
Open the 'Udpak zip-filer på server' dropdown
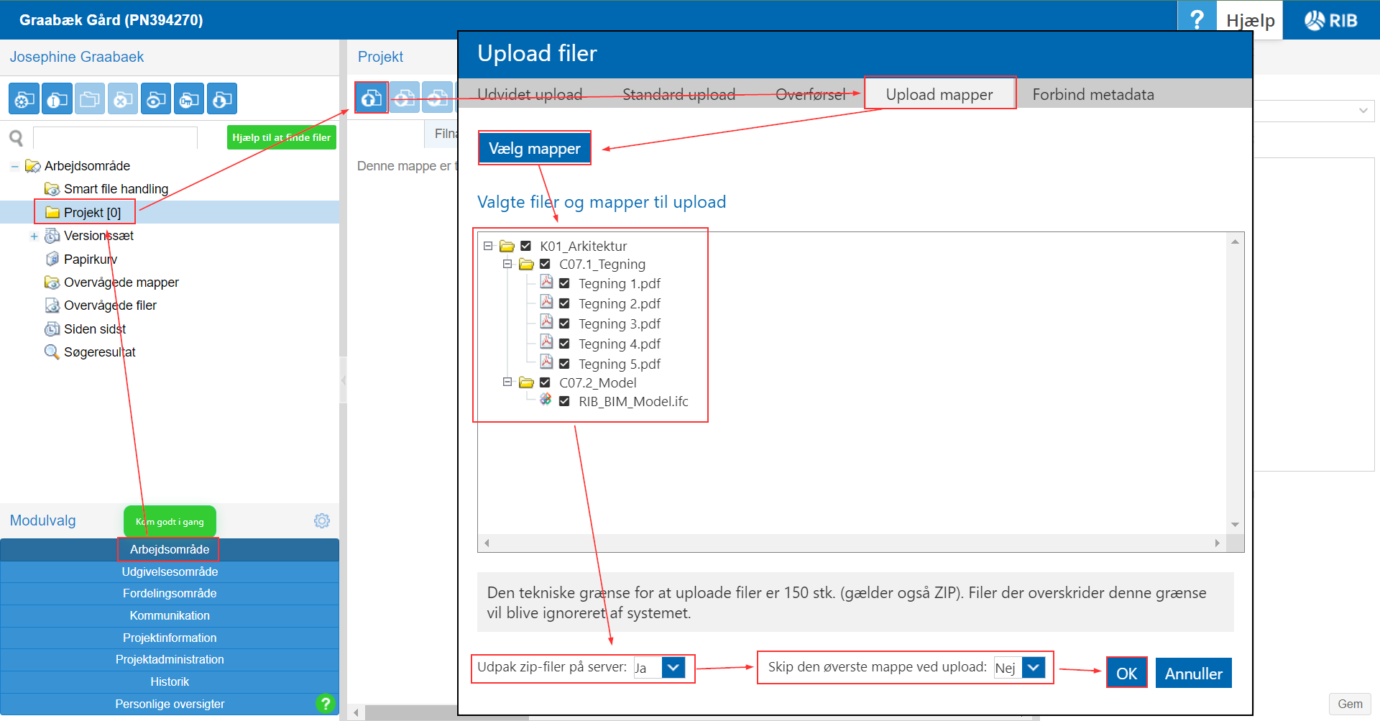[673, 668]
